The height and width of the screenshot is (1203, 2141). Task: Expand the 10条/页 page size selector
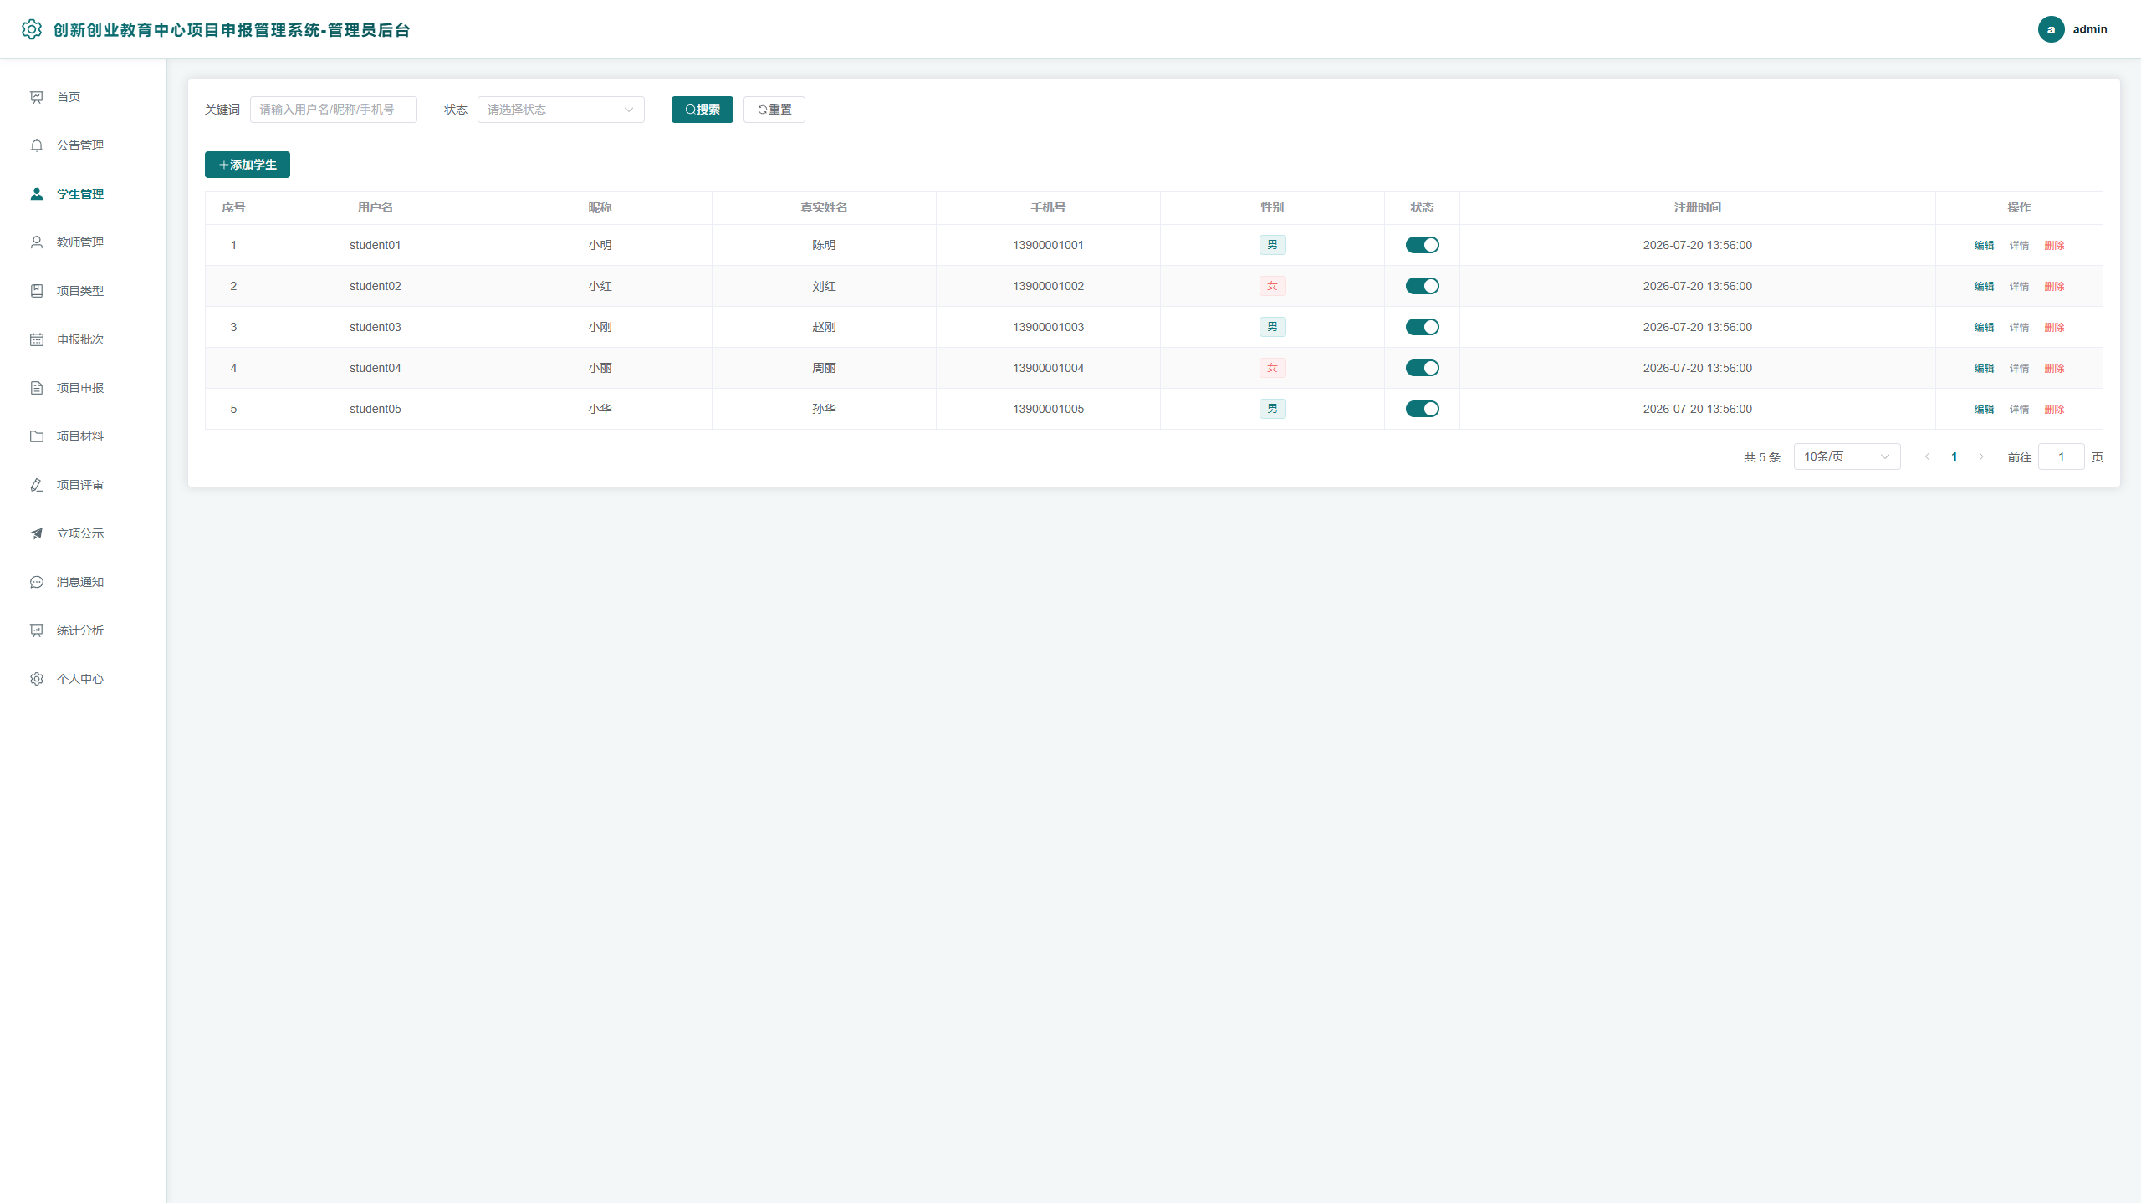[1847, 456]
